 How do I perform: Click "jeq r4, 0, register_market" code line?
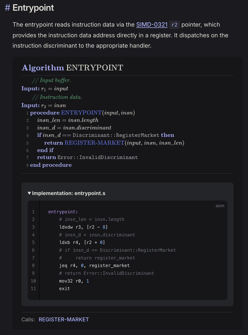pos(94,265)
